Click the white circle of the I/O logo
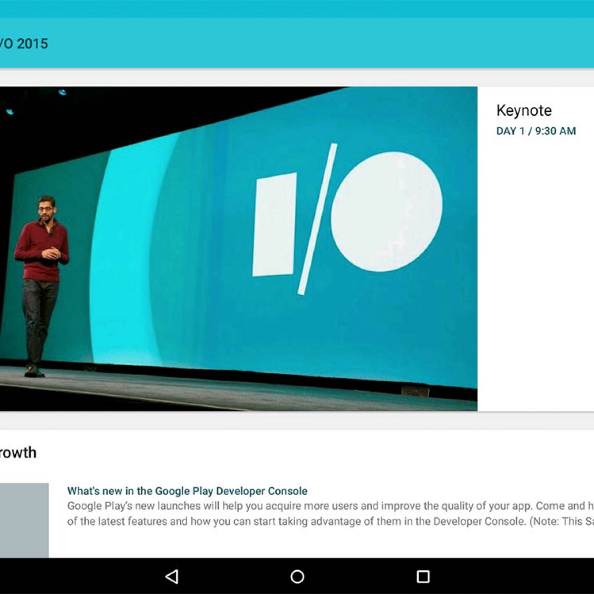 click(386, 211)
